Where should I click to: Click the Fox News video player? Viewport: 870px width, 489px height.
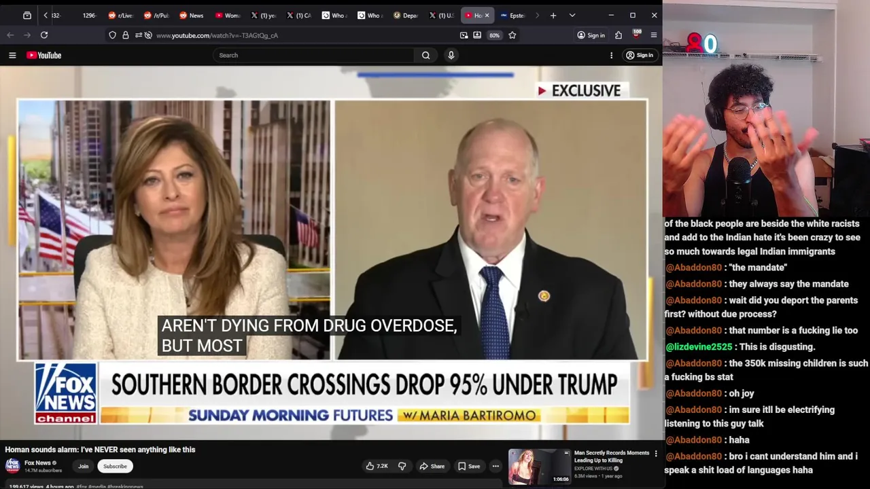[331, 253]
